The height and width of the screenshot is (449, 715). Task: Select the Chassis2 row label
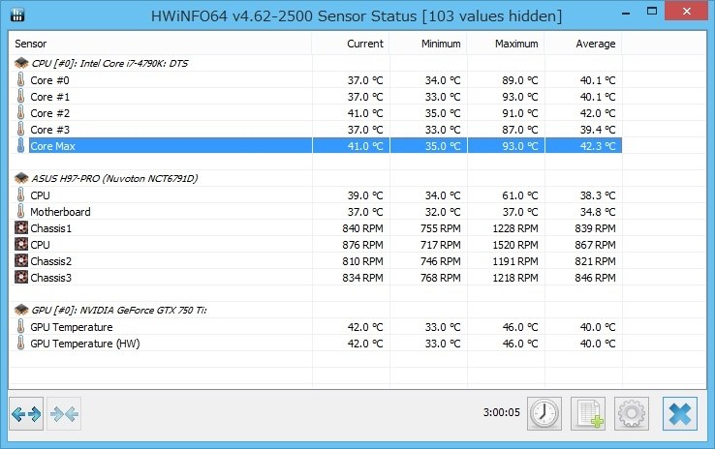tap(51, 261)
